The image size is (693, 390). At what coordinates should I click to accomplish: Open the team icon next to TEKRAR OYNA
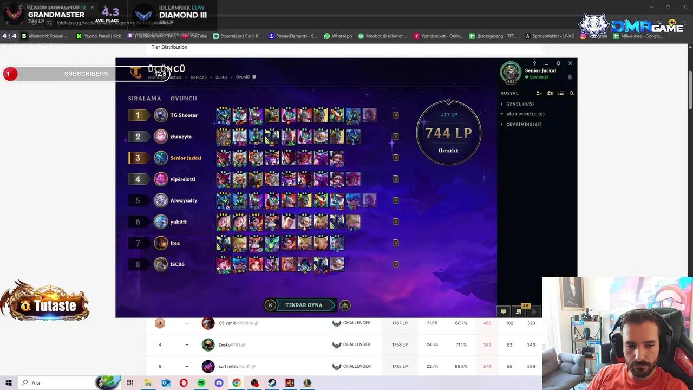[x=345, y=305]
